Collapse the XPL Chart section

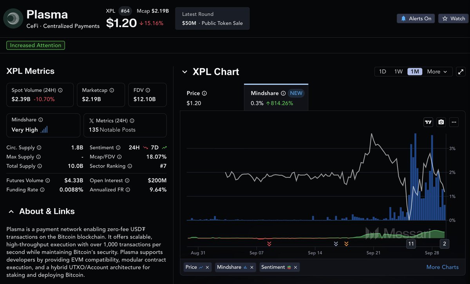tap(184, 72)
